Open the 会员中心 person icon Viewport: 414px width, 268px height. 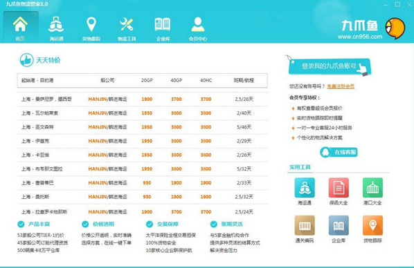point(198,24)
